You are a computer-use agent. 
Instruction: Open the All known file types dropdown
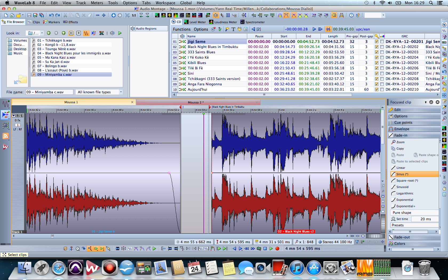click(99, 92)
